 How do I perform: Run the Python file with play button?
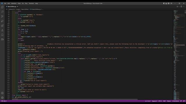point(177,7)
